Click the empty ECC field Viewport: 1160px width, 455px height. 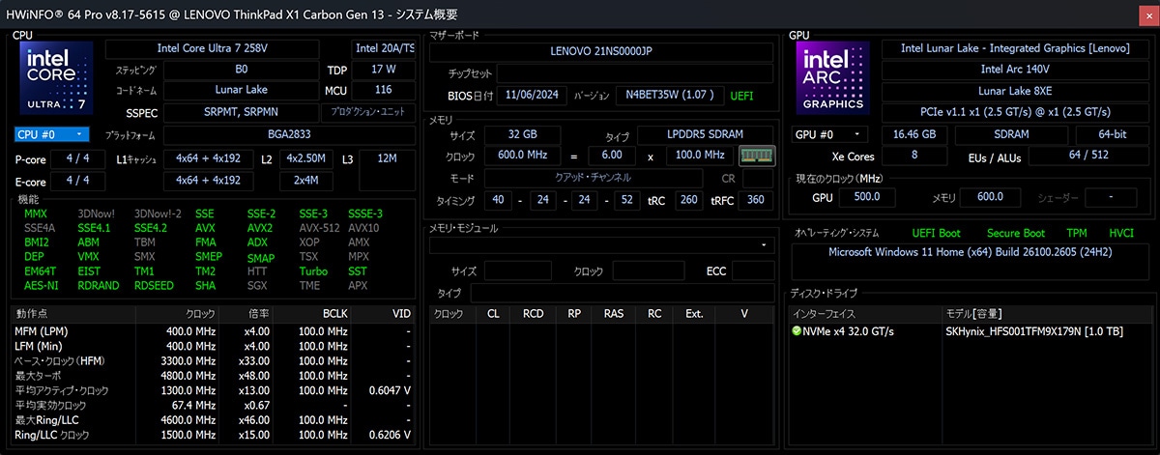pyautogui.click(x=752, y=270)
